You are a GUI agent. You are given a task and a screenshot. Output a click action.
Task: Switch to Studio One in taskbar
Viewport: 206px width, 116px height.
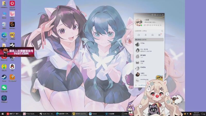[x=47, y=114]
